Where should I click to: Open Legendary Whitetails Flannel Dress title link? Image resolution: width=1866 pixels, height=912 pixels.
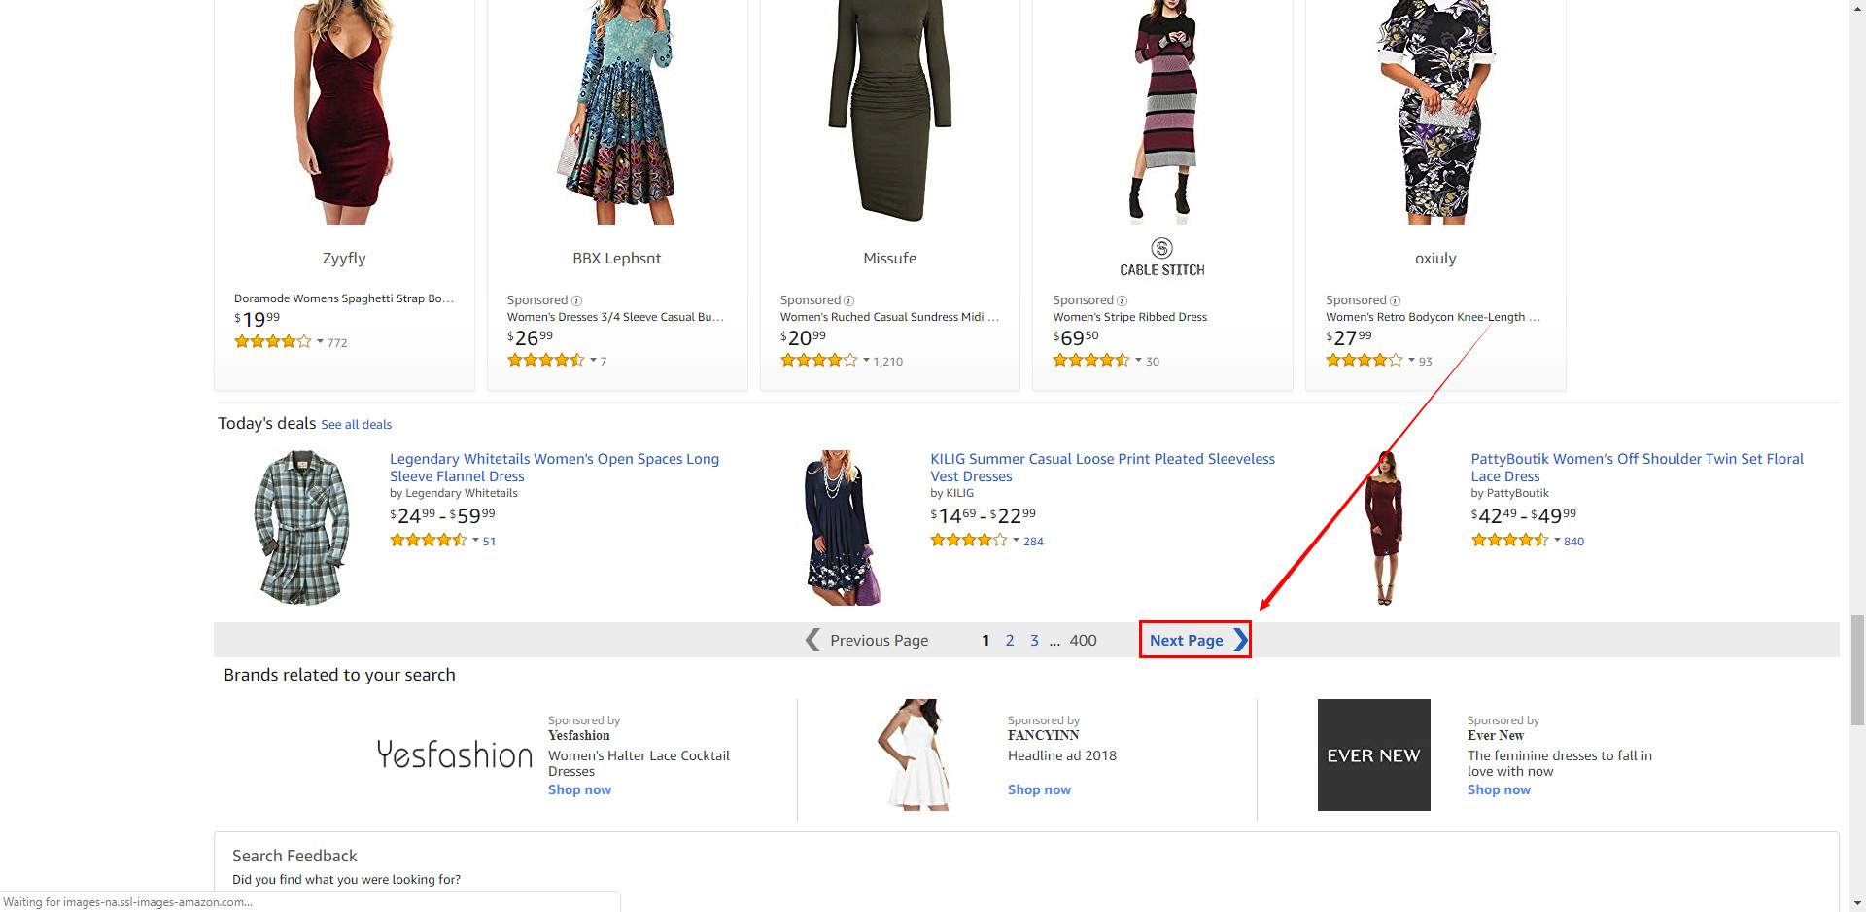[x=554, y=468]
